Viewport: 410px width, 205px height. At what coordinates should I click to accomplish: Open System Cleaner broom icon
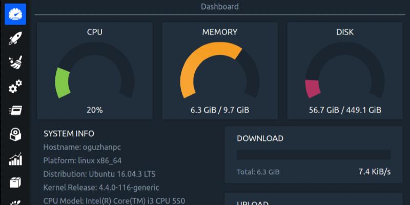15,63
